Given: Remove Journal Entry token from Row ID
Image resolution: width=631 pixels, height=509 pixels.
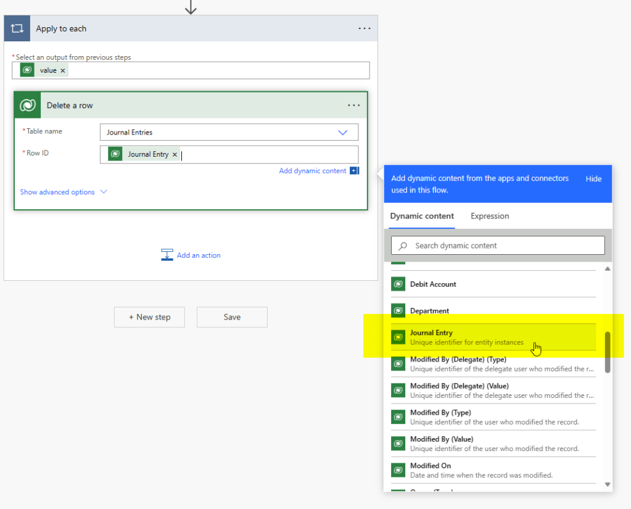Looking at the screenshot, I should point(175,154).
